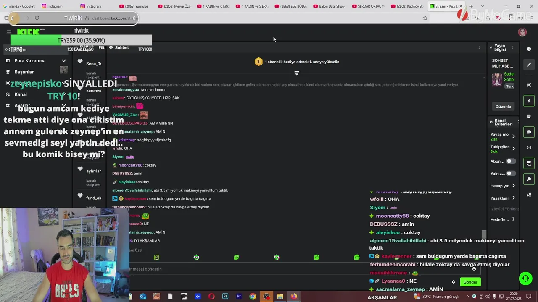Reload the page with the refresh icon
The width and height of the screenshot is (538, 302).
37,18
